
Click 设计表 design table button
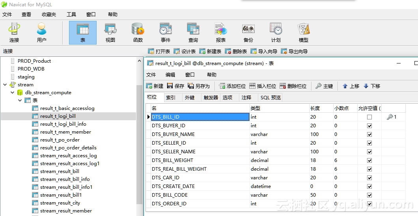pos(185,51)
